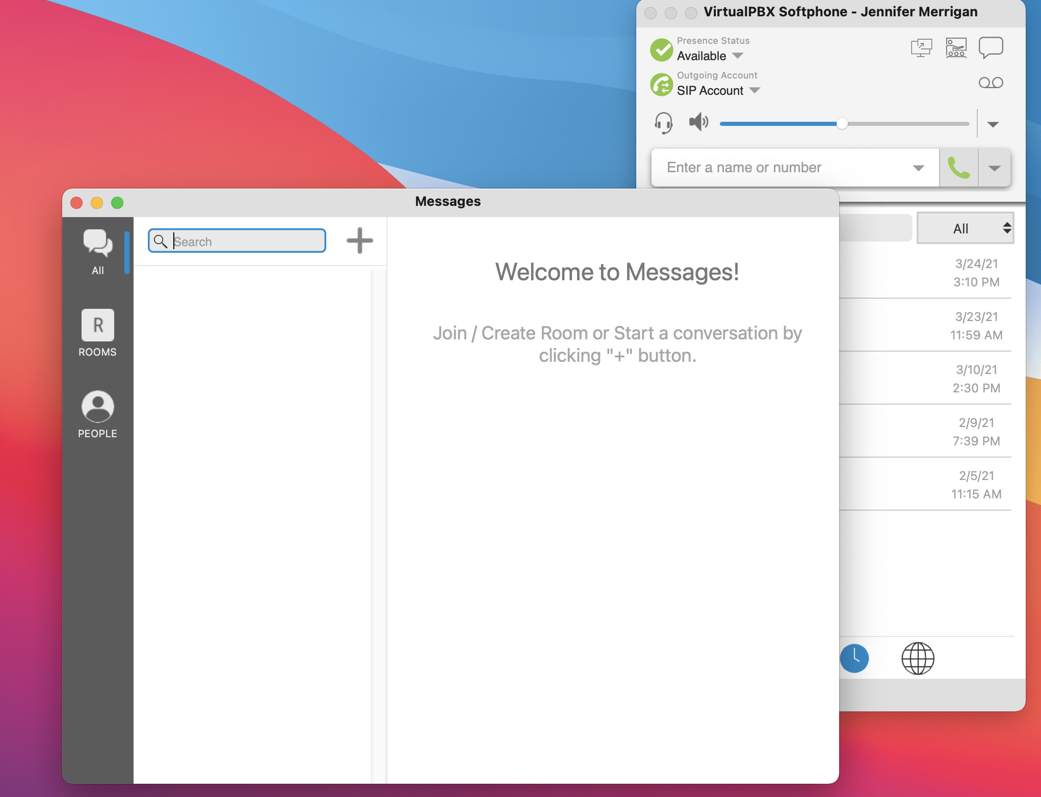Open the blue clock History tab icon
Viewport: 1041px width, 797px height.
point(854,658)
